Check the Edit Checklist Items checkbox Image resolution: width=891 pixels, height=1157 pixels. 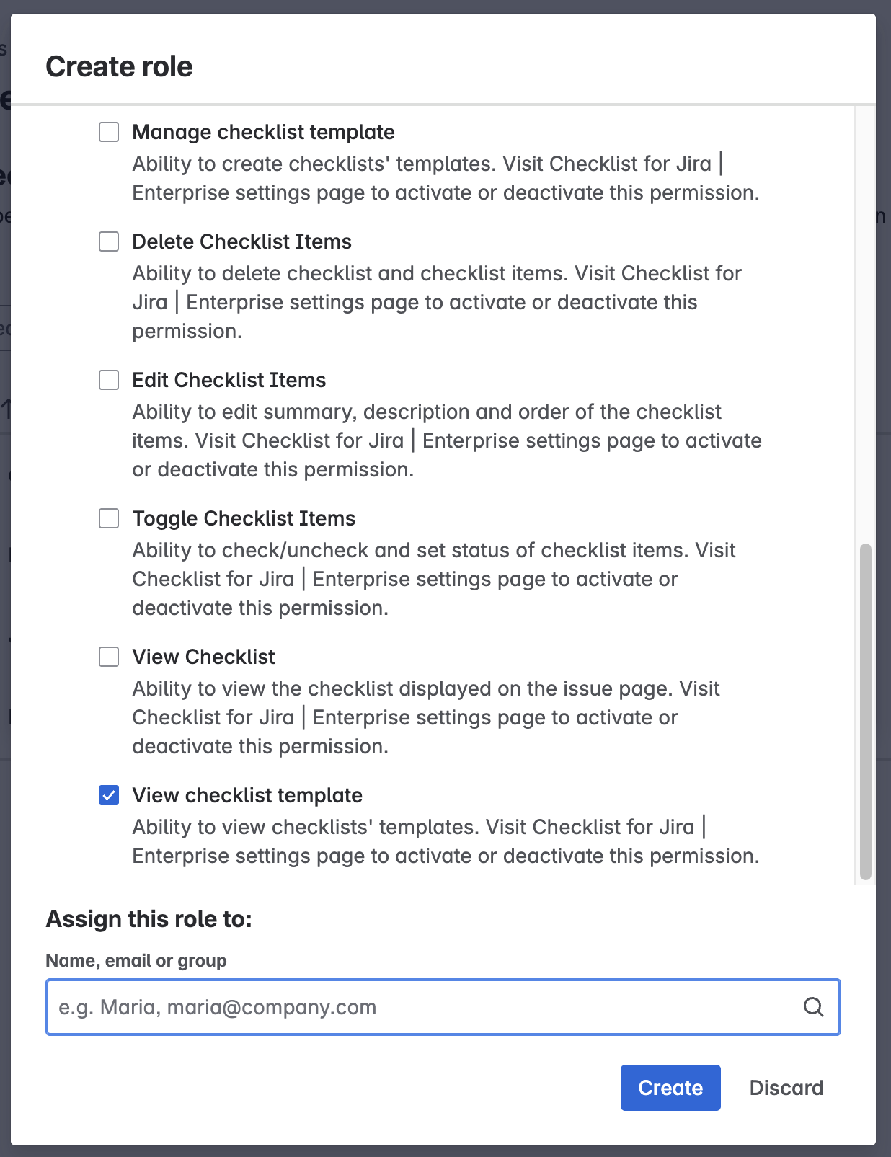tap(109, 380)
